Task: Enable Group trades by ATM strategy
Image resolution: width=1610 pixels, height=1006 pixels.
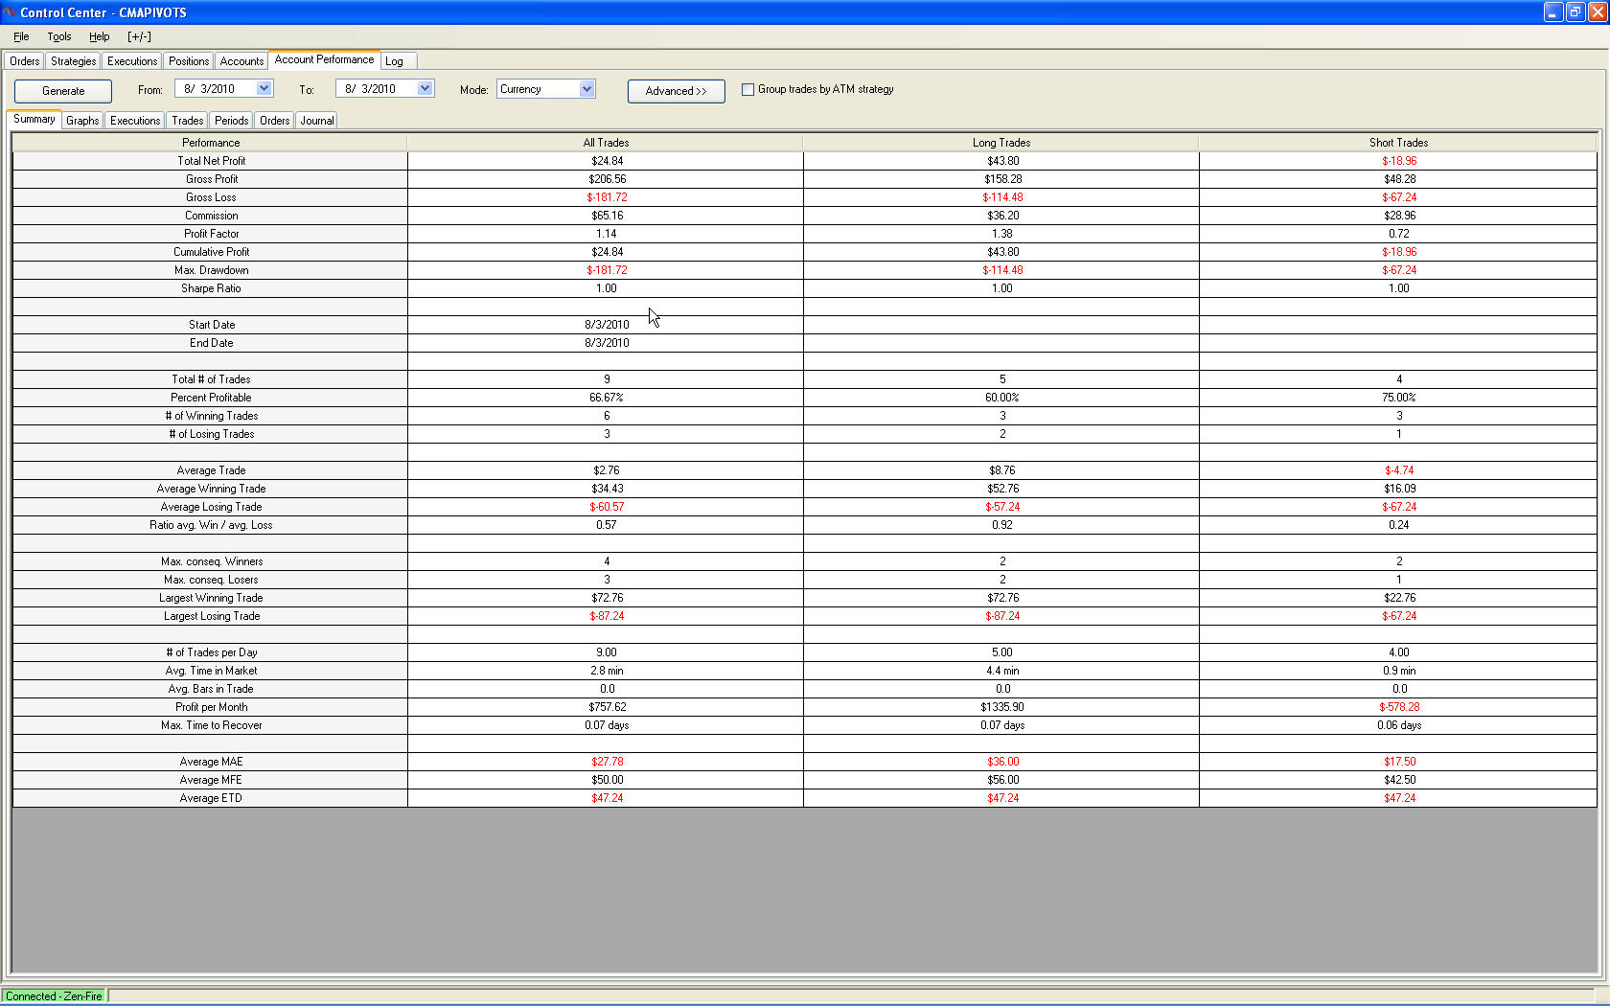Action: point(748,89)
